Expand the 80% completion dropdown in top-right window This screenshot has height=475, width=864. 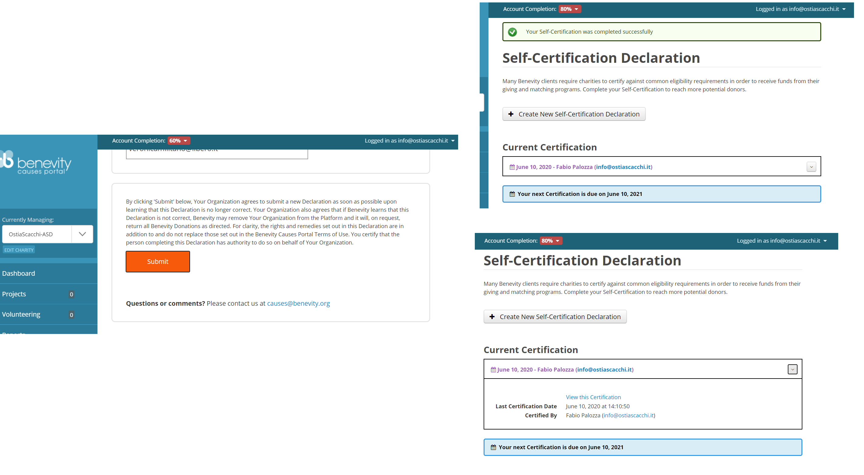coord(570,9)
